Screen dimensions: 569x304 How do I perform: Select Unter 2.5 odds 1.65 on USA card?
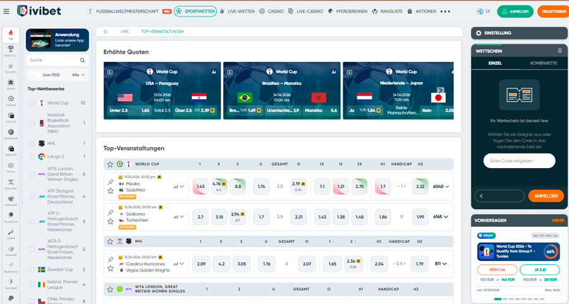[128, 110]
